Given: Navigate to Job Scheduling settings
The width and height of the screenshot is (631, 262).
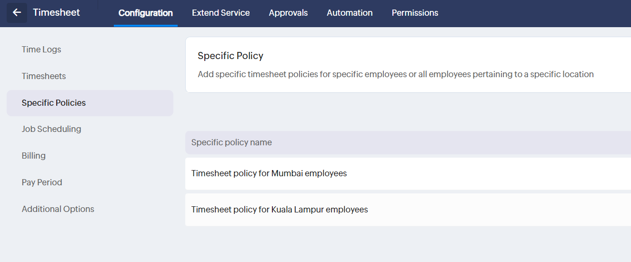Looking at the screenshot, I should click(51, 129).
